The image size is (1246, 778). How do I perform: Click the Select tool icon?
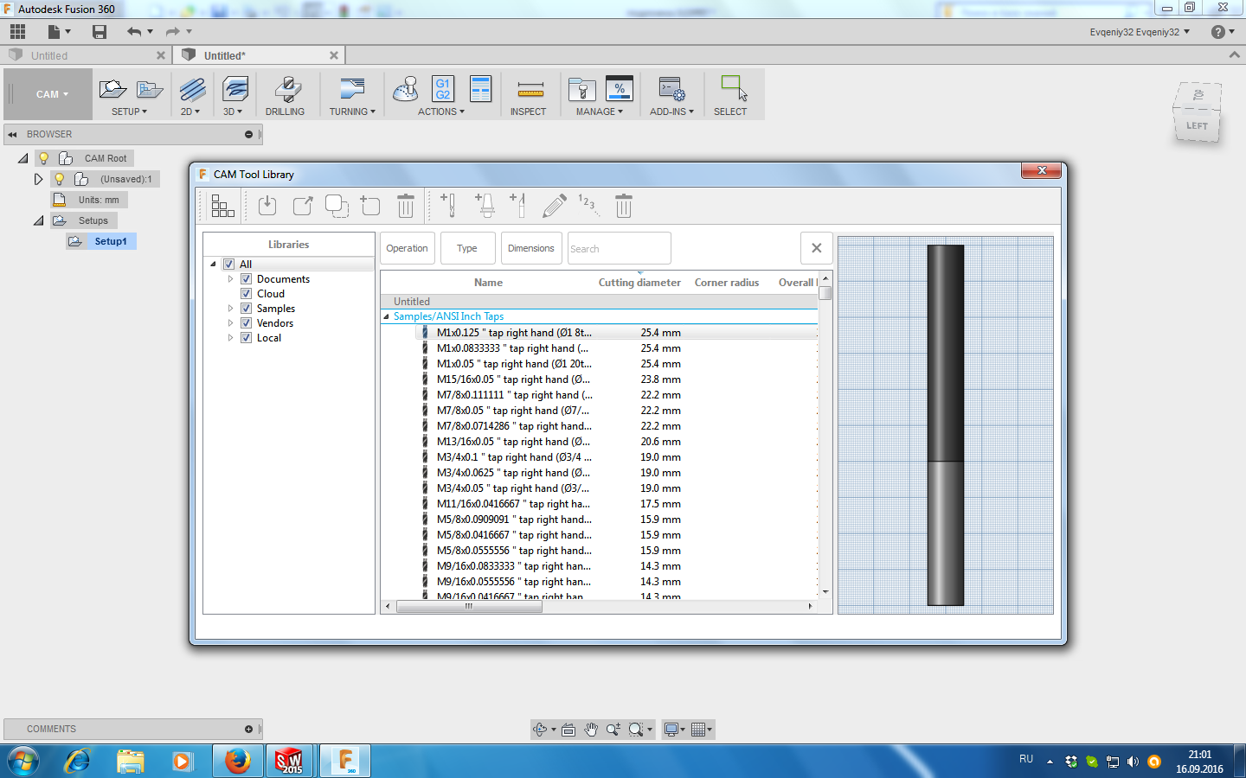point(734,89)
